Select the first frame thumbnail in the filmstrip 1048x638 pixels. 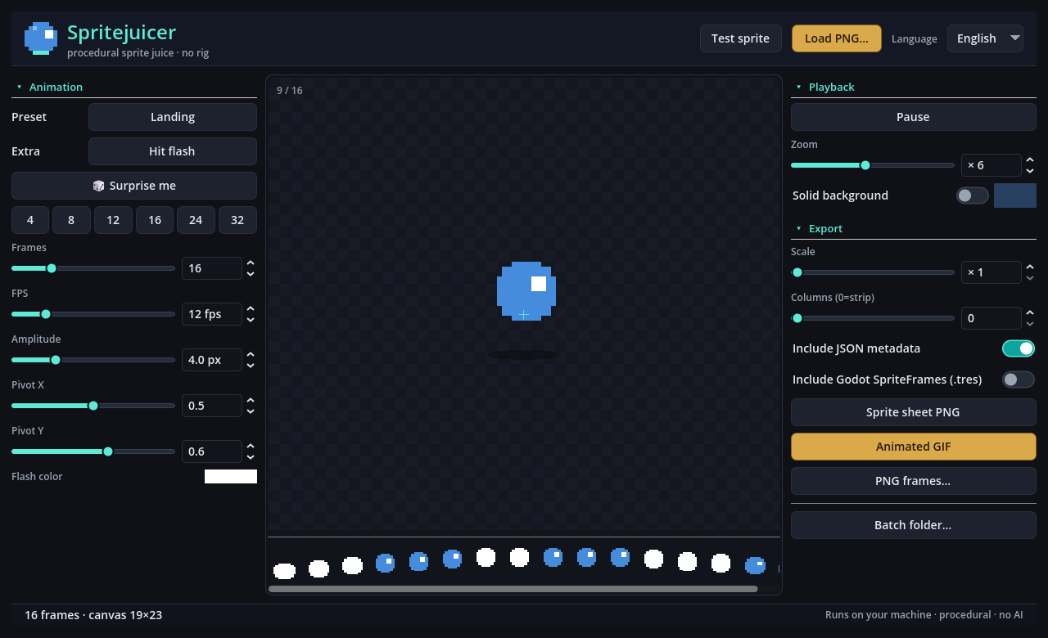(x=284, y=570)
